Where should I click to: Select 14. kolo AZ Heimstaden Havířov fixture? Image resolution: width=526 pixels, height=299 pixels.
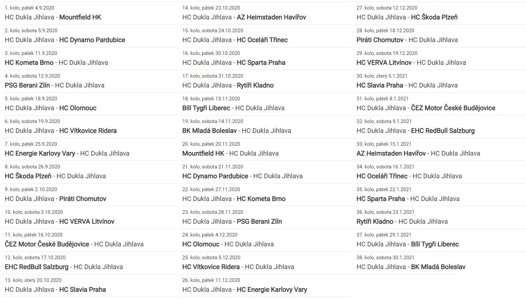coord(244,17)
